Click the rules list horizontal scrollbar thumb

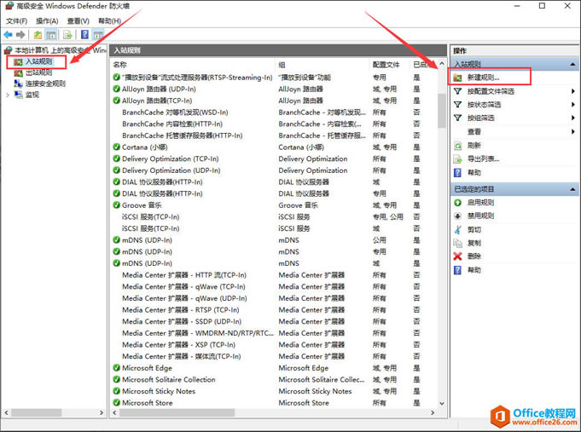click(177, 412)
